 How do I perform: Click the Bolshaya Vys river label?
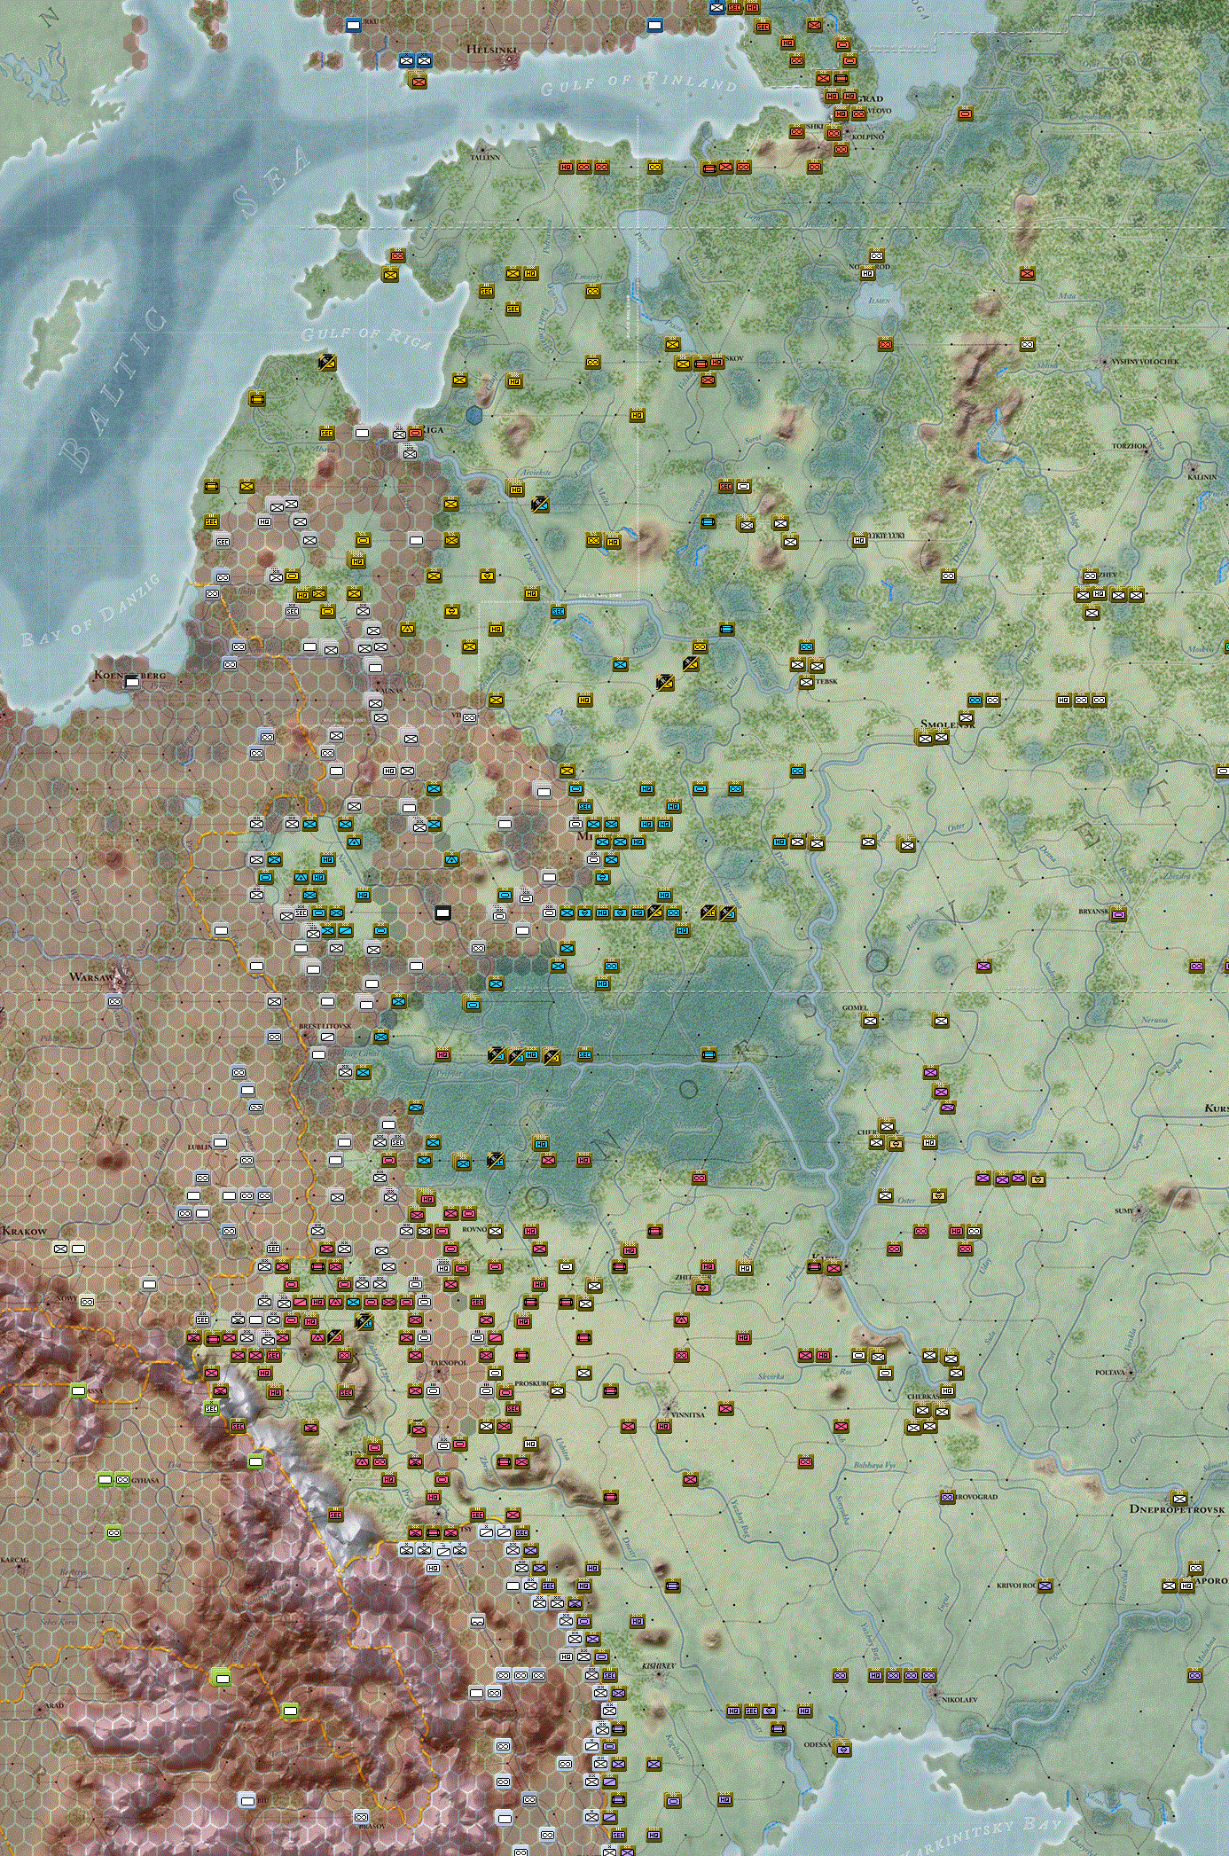click(x=874, y=1466)
